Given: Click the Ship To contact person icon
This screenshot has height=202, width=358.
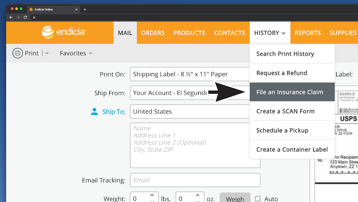Looking at the screenshot, I should tap(94, 112).
